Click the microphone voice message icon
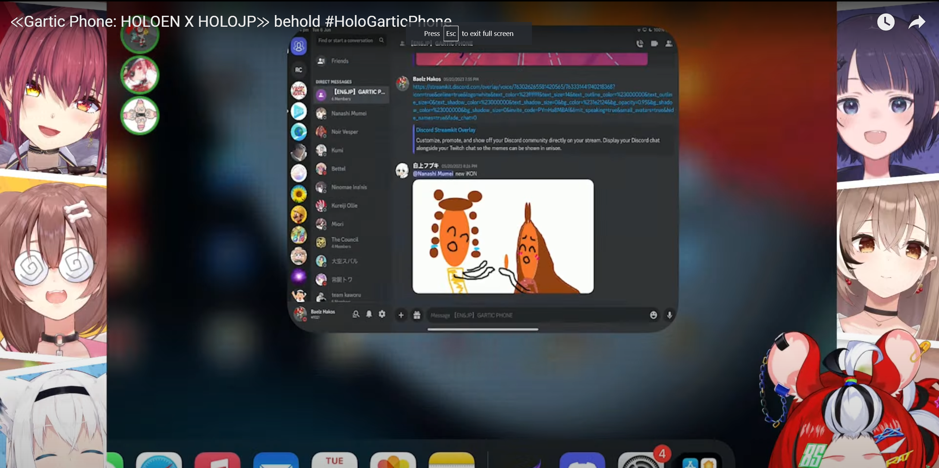Image resolution: width=939 pixels, height=468 pixels. [x=669, y=315]
